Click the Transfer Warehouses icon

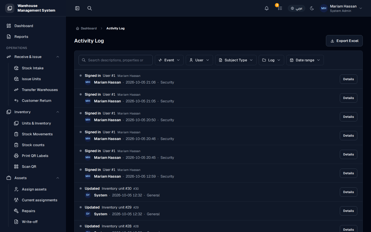point(16,90)
